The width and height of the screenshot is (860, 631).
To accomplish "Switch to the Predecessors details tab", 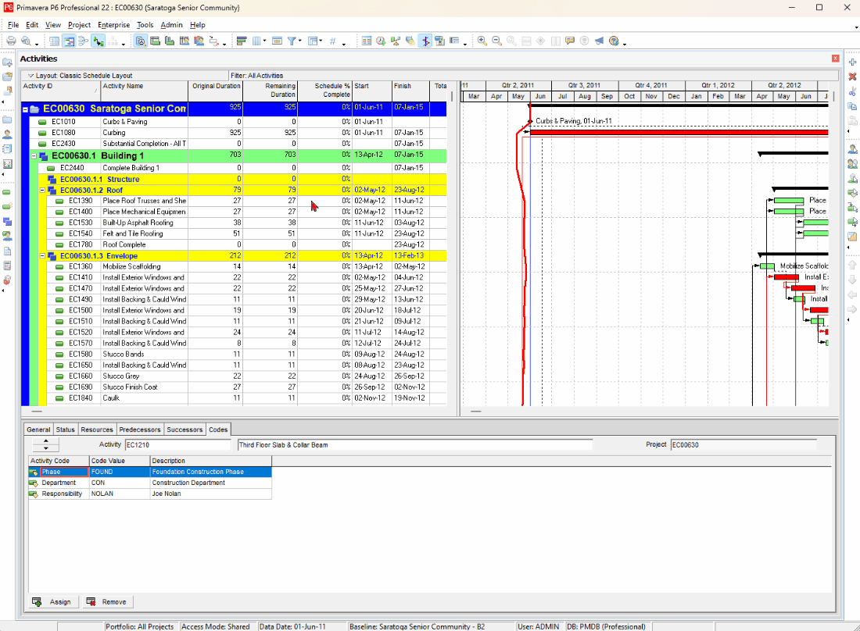I will tap(140, 430).
